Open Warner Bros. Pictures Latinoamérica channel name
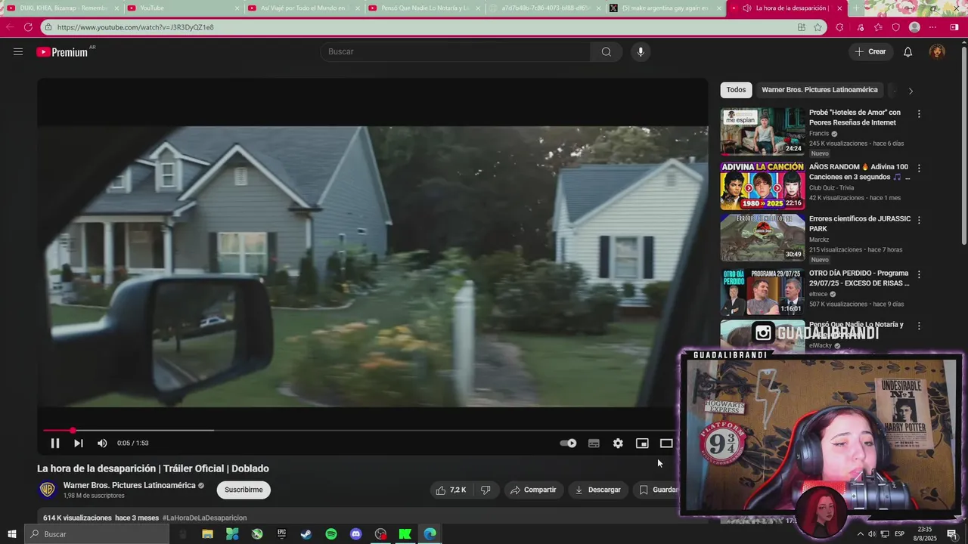968x544 pixels. [x=129, y=485]
